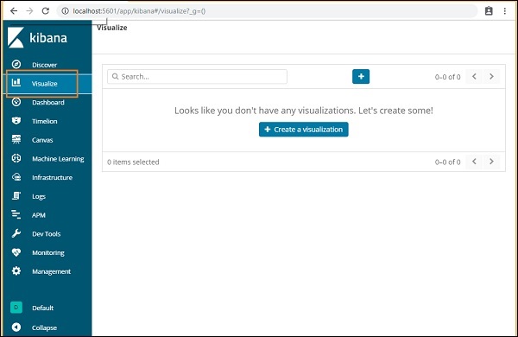Open the Logs icon
Screen dimensions: 518x337
point(16,196)
